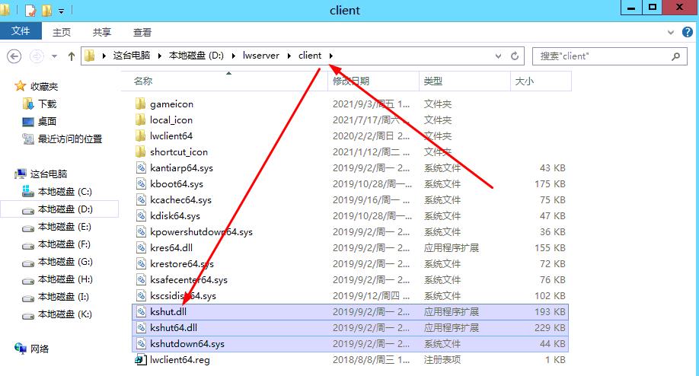
Task: Select 桌面 in favorites
Action: [x=47, y=122]
